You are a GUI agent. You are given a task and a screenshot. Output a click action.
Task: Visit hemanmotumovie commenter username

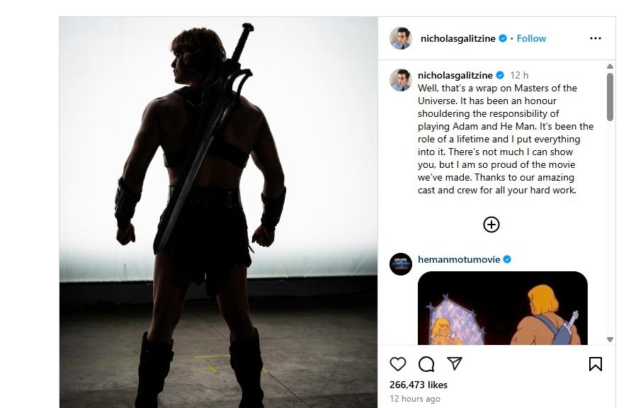(x=458, y=260)
